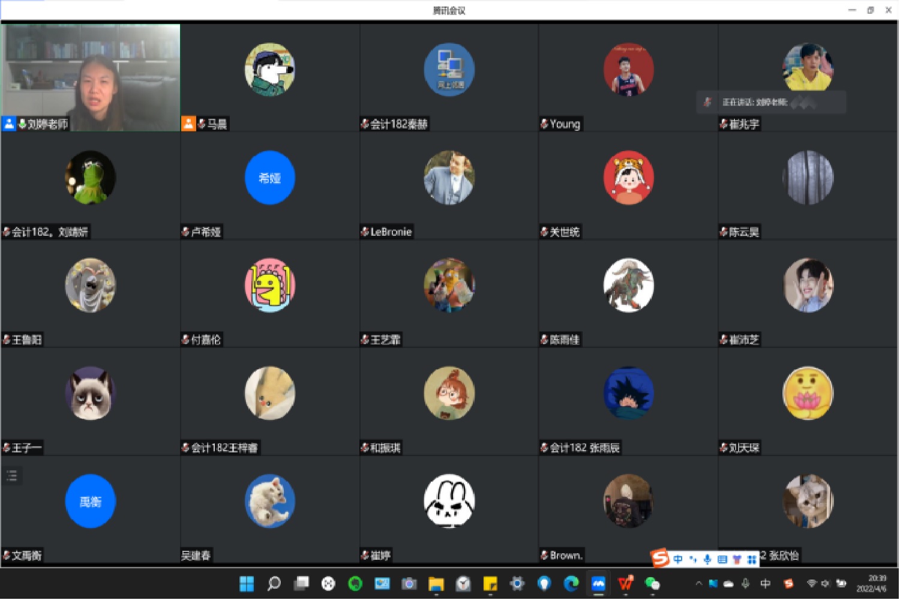Open the Sogou soft keyboard icon
This screenshot has width=900, height=600.
[722, 559]
